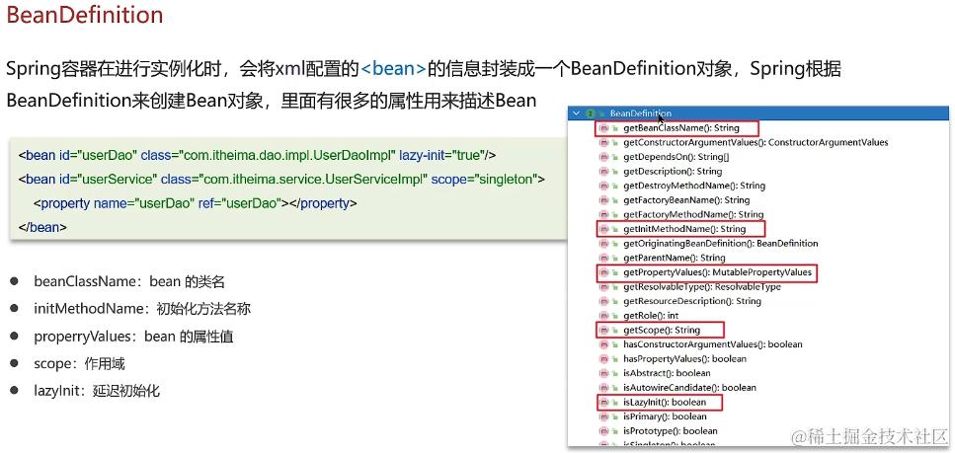955x453 pixels.
Task: Select getFactoryBeanName(): String method
Action: 686,199
